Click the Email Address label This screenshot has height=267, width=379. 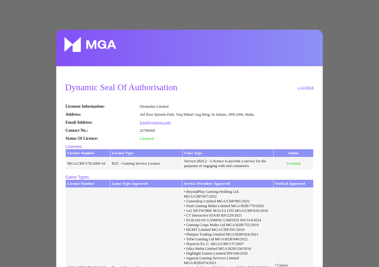coord(79,123)
